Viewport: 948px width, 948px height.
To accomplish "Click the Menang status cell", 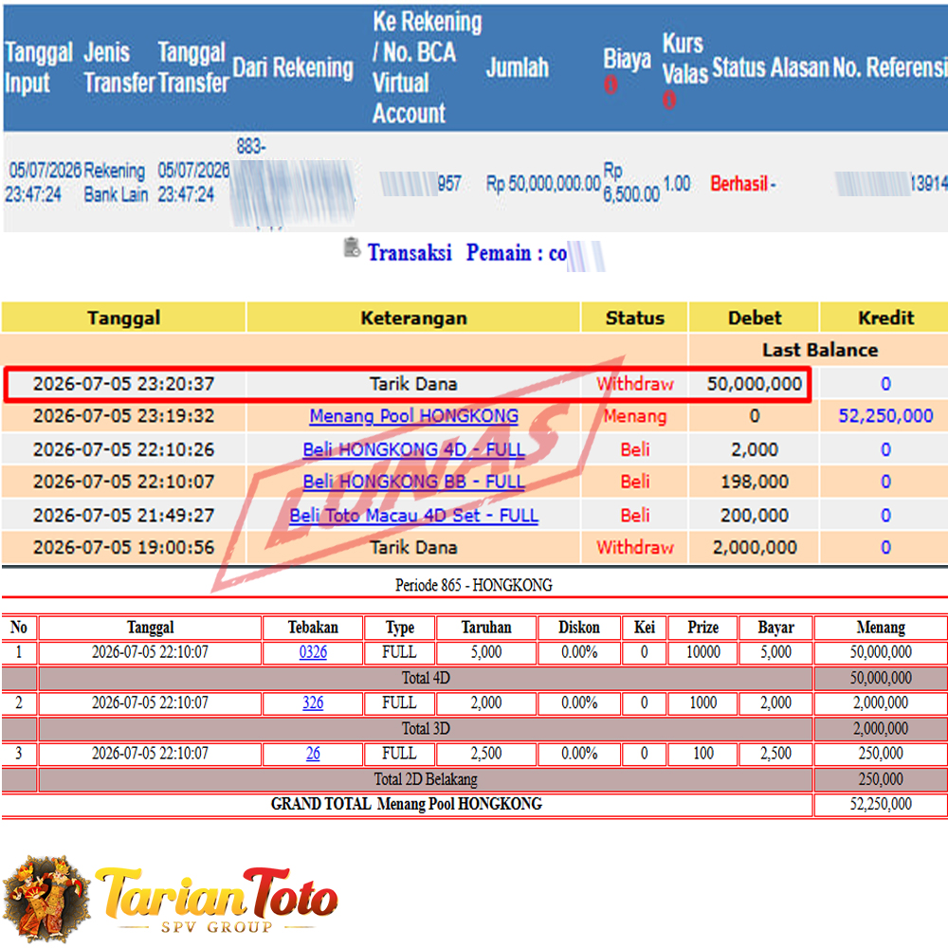I will pos(635,416).
